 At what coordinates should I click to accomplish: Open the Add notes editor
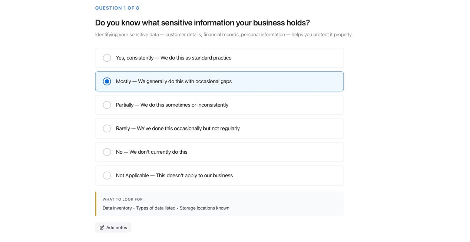113,226
